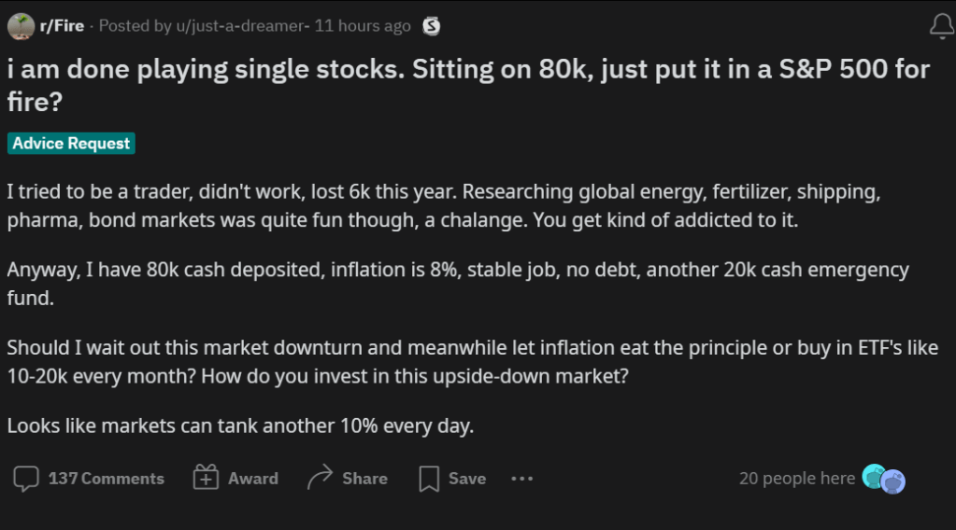Click the speech bubble comments icon
The width and height of the screenshot is (956, 530).
click(26, 479)
